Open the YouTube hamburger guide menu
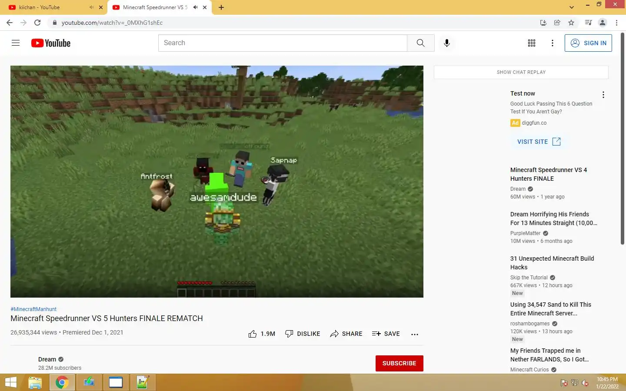This screenshot has height=391, width=626. [16, 43]
